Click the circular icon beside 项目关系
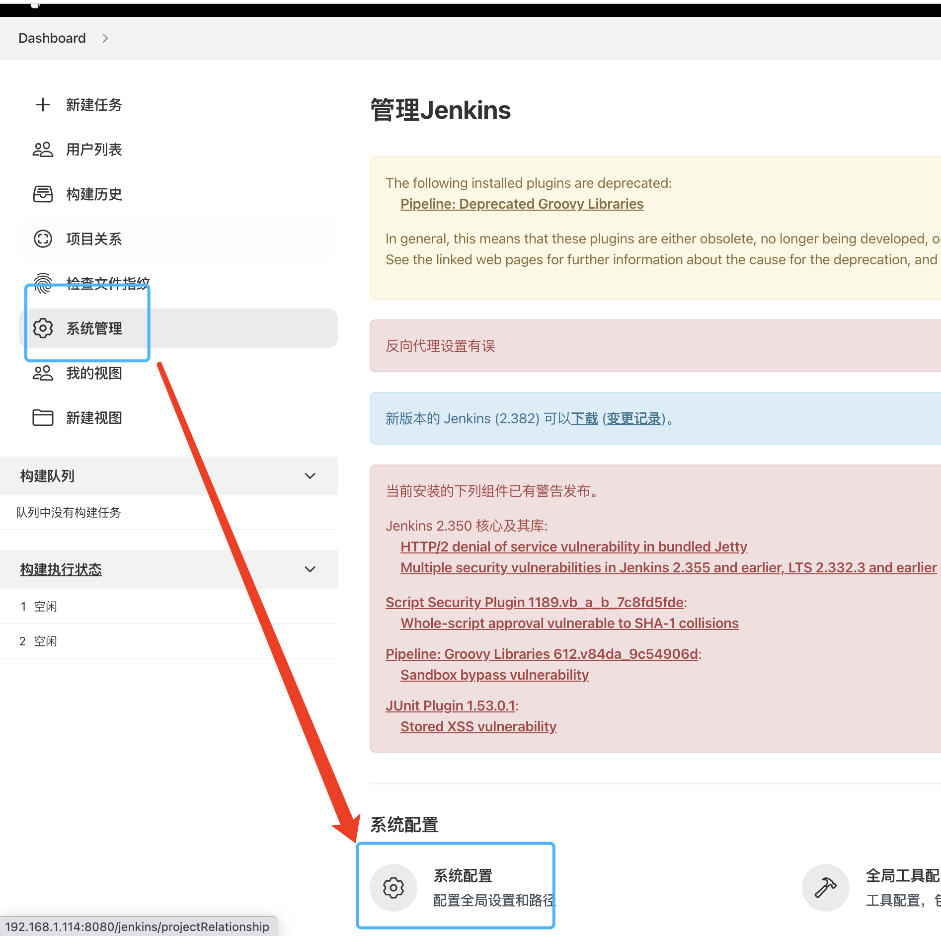This screenshot has width=941, height=936. click(43, 239)
